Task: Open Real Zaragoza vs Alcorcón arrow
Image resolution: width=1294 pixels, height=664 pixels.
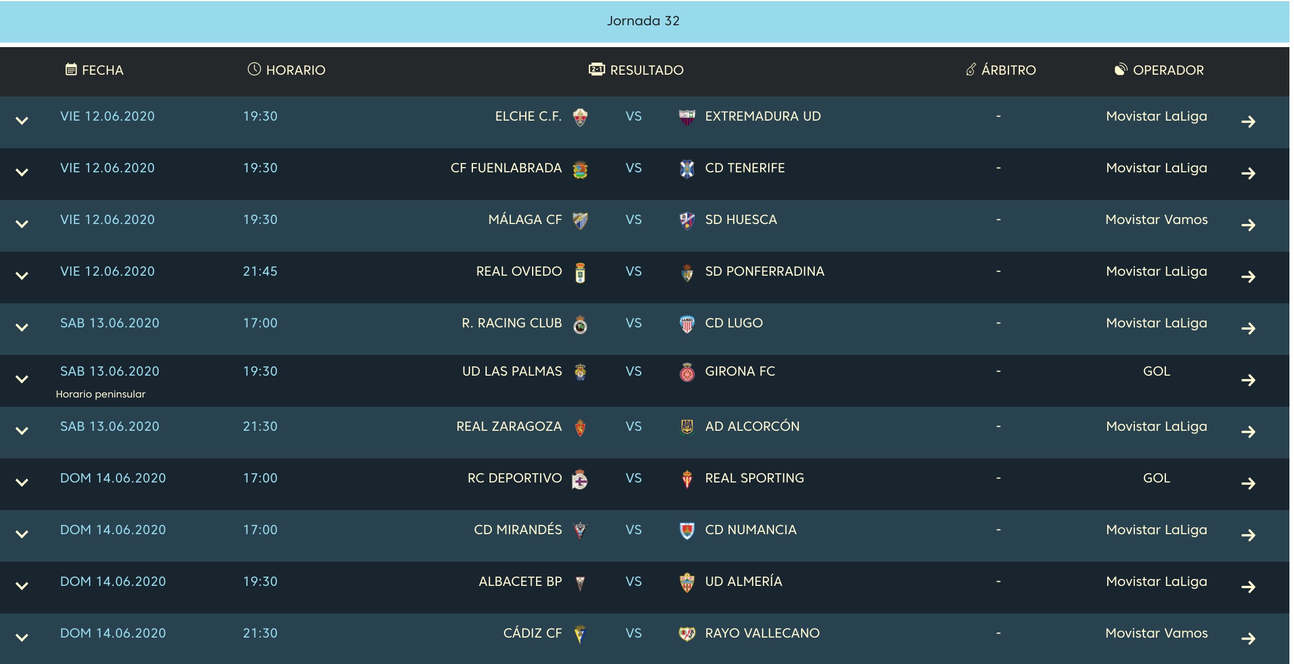Action: pos(1248,432)
